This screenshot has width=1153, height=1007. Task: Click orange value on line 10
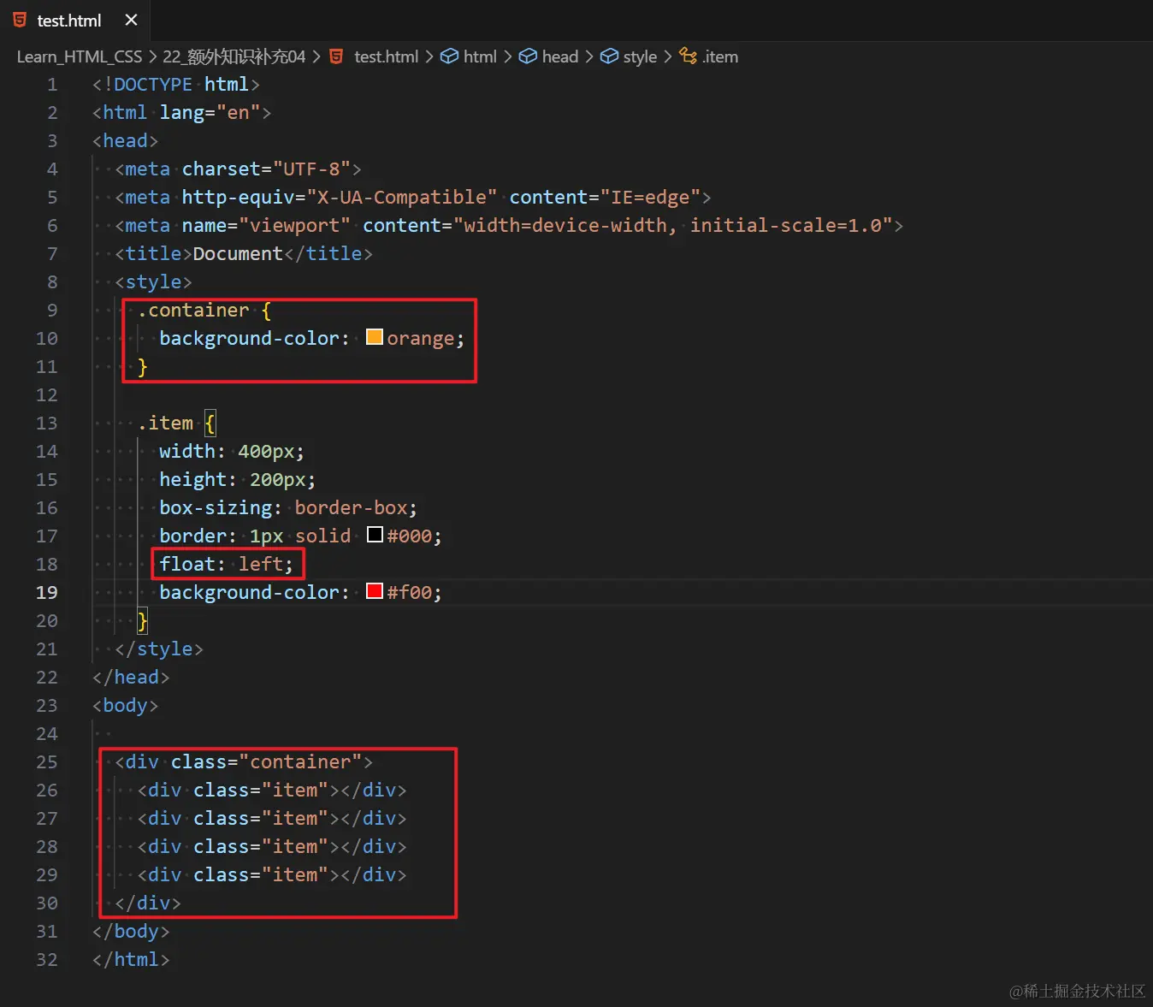pos(420,338)
